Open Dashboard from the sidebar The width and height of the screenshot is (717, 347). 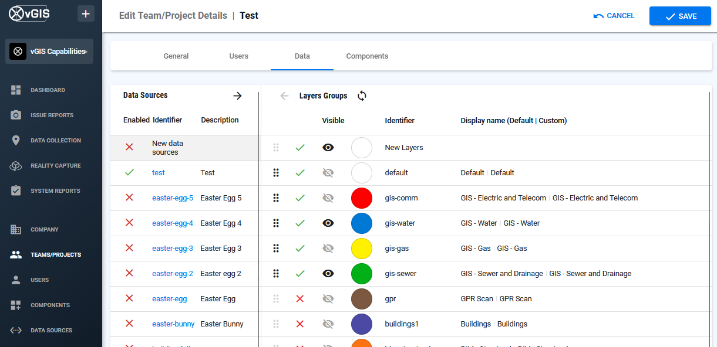click(x=48, y=90)
